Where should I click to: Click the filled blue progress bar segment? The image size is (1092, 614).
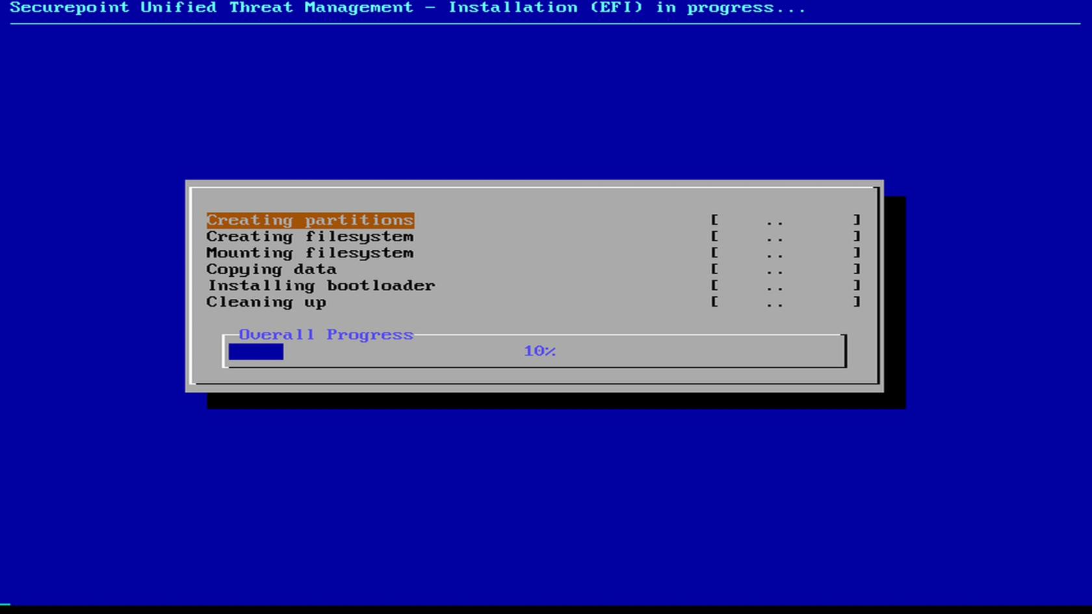click(x=255, y=352)
